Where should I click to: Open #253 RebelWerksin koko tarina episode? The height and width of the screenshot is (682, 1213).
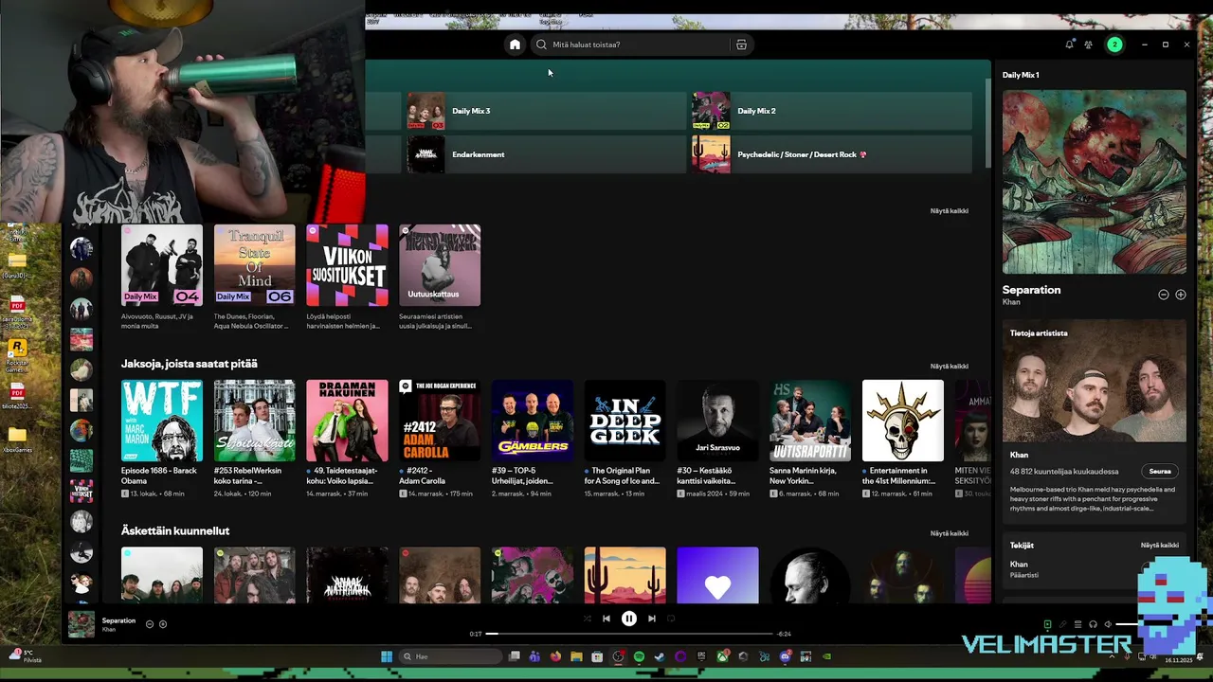[x=255, y=421]
